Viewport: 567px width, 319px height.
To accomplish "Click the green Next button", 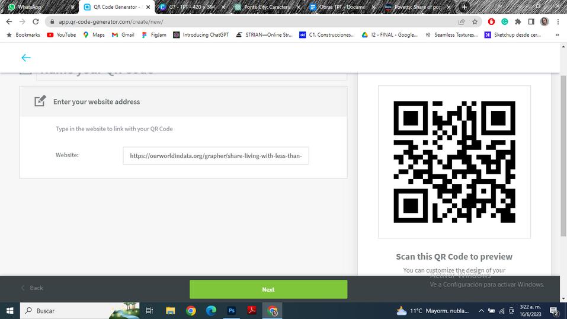I will point(268,289).
